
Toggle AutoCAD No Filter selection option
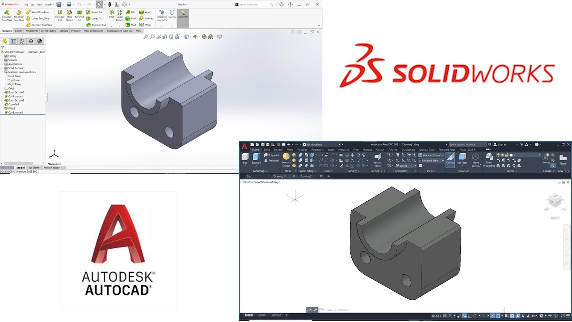click(x=463, y=158)
